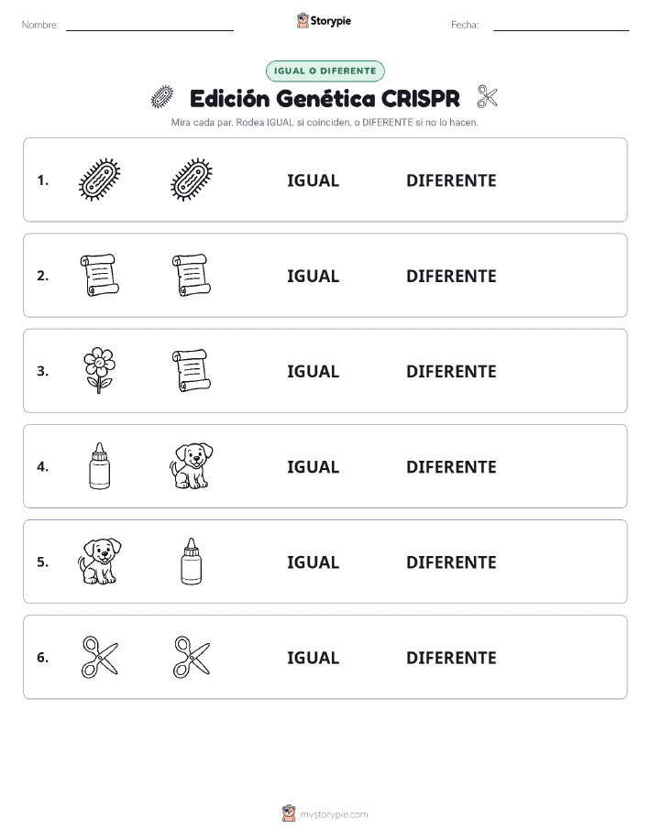The image size is (650, 840).
Task: Click the glue bottle in row 5
Action: (192, 562)
